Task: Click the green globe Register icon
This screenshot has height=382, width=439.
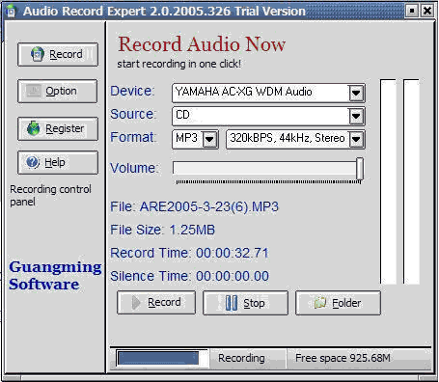Action: tap(34, 128)
